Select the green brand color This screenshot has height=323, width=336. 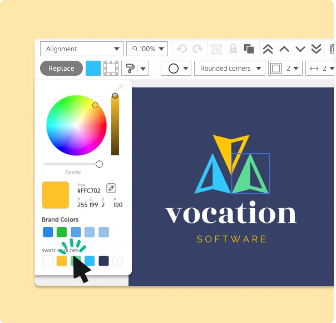[62, 232]
